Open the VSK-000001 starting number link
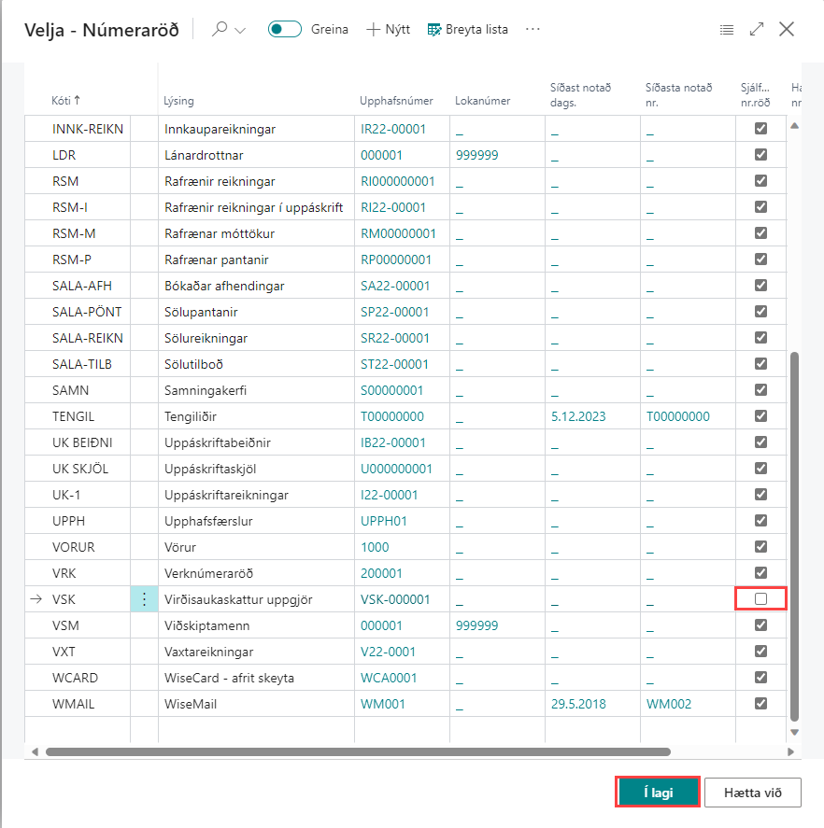Image resolution: width=824 pixels, height=828 pixels. click(x=395, y=599)
